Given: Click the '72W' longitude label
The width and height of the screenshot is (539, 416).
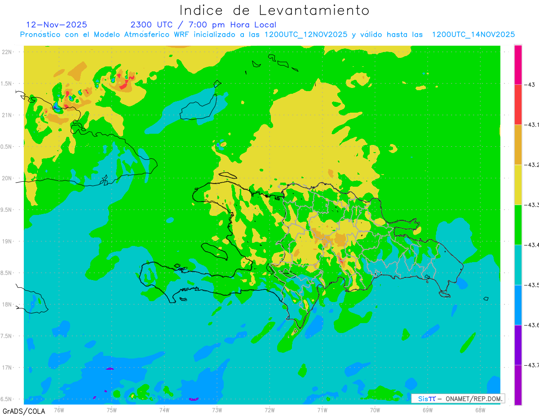Looking at the screenshot, I should 269,410.
